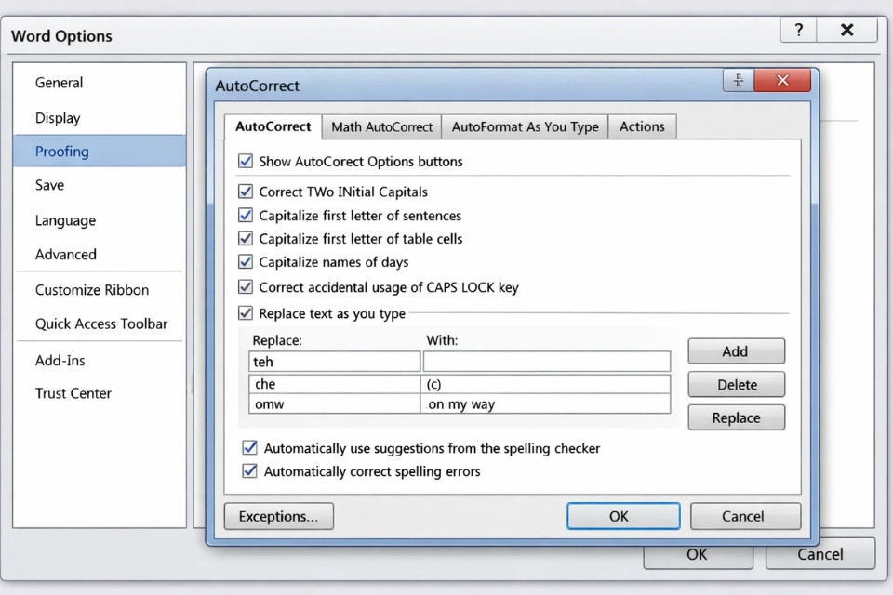The width and height of the screenshot is (893, 595).
Task: Go to Customize Ribbon section
Action: [92, 290]
